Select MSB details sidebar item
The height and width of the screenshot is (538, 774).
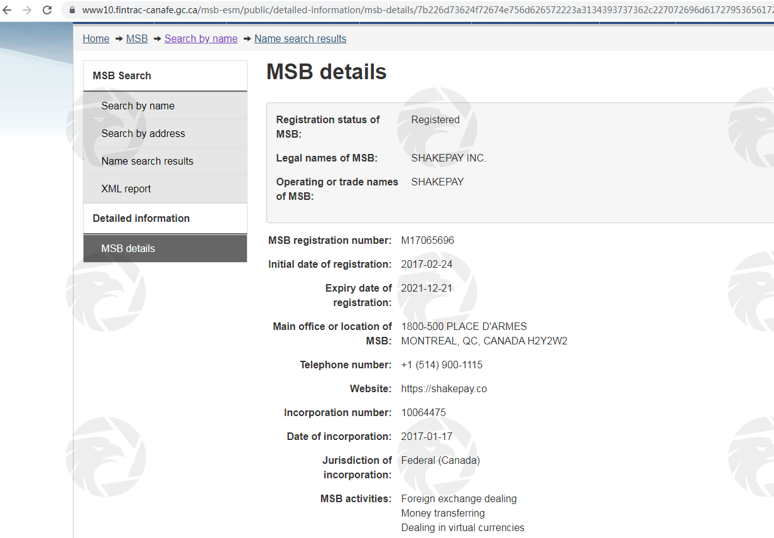tap(165, 248)
